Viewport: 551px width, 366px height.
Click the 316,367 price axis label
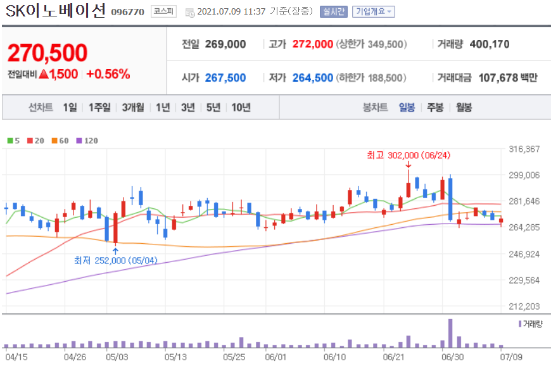pyautogui.click(x=524, y=149)
